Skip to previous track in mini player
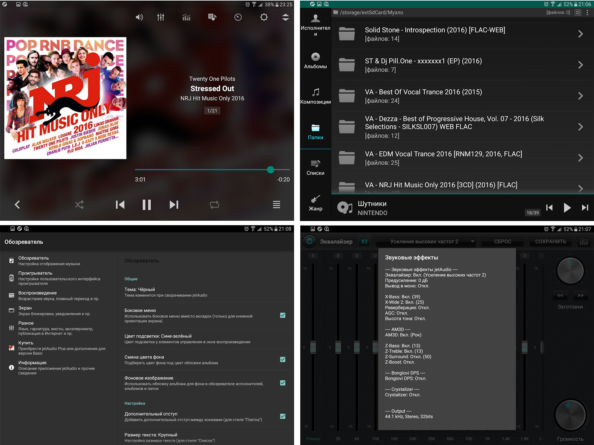594x445 pixels. click(x=549, y=208)
